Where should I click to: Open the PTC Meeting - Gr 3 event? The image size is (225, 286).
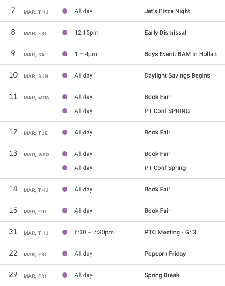click(x=170, y=232)
